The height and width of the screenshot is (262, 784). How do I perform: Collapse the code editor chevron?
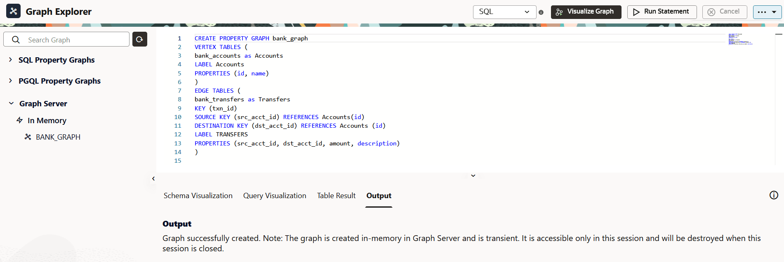pyautogui.click(x=473, y=176)
